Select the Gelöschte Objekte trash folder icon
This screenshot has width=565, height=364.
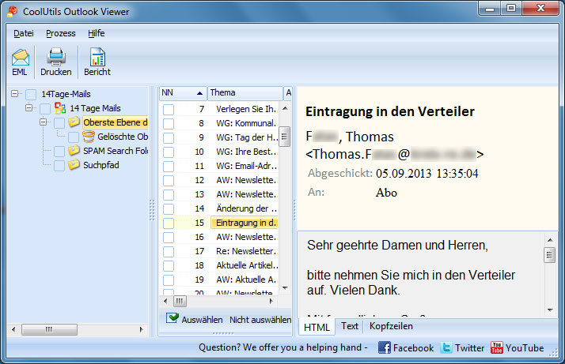89,137
